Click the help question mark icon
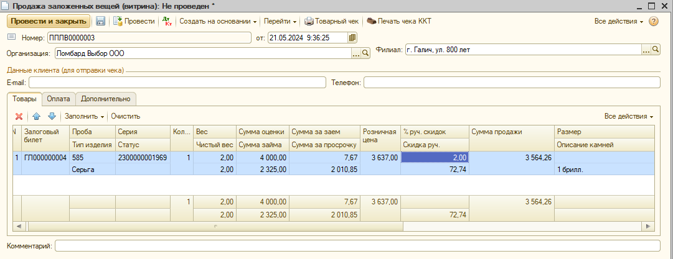 653,21
